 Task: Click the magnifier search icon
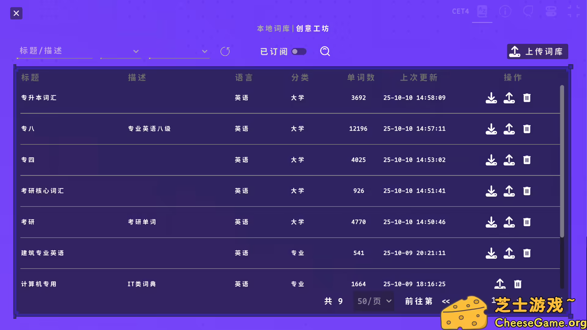[325, 51]
